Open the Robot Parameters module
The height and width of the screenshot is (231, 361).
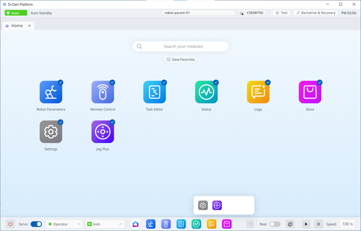click(51, 92)
